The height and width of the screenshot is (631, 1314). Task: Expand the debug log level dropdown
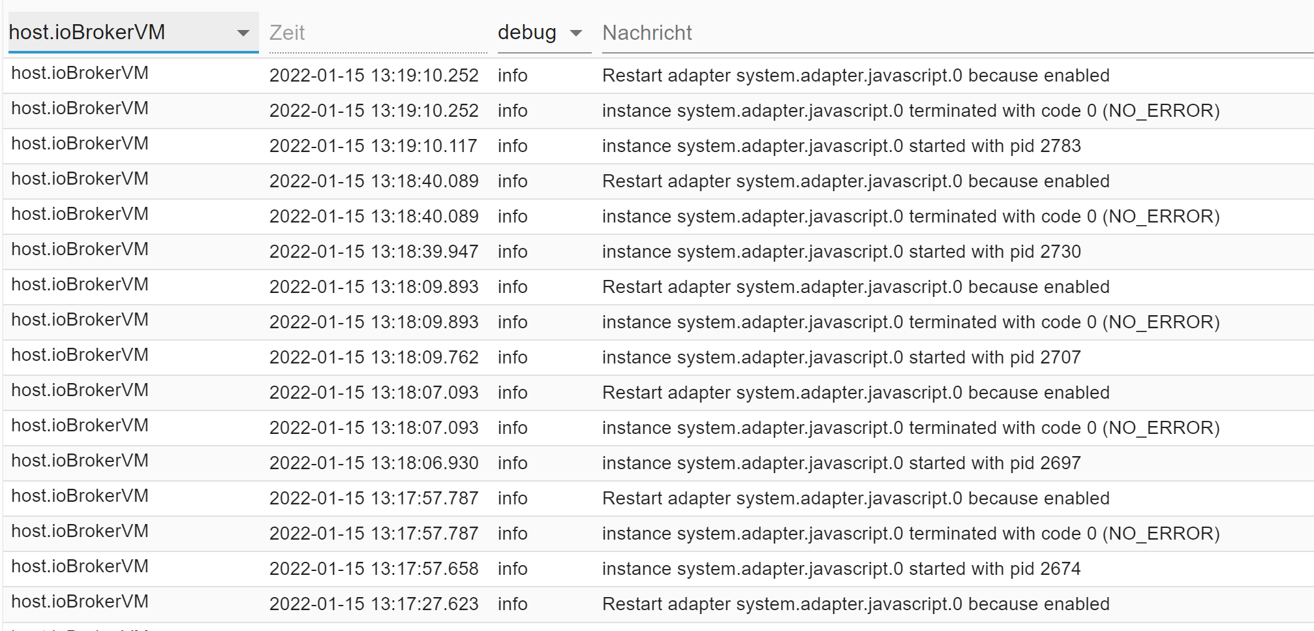coord(543,33)
